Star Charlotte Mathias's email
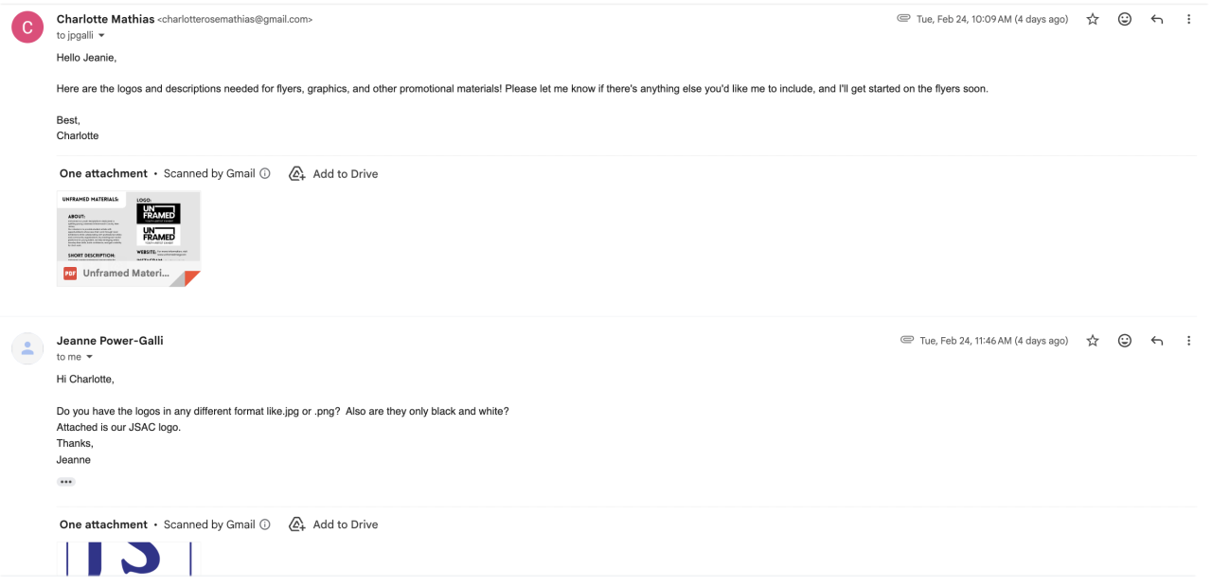This screenshot has height=586, width=1212. click(x=1093, y=19)
